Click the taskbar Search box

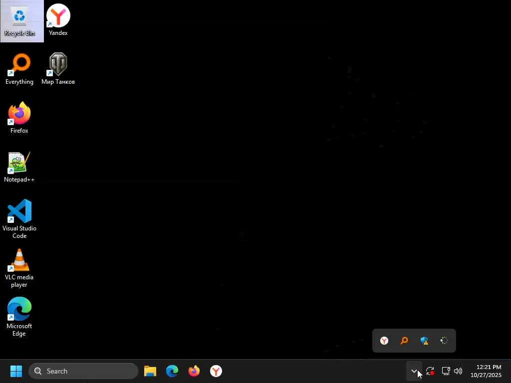coord(83,371)
